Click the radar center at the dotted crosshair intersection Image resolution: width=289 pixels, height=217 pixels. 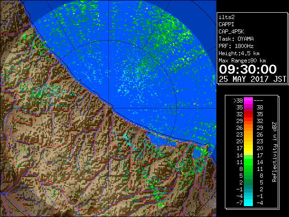(x=109, y=108)
